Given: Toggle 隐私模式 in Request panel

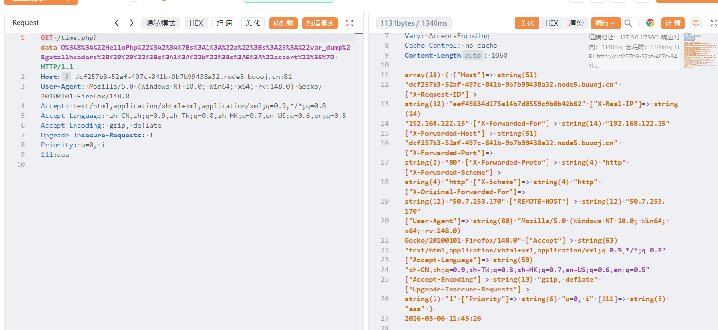Looking at the screenshot, I should (161, 23).
